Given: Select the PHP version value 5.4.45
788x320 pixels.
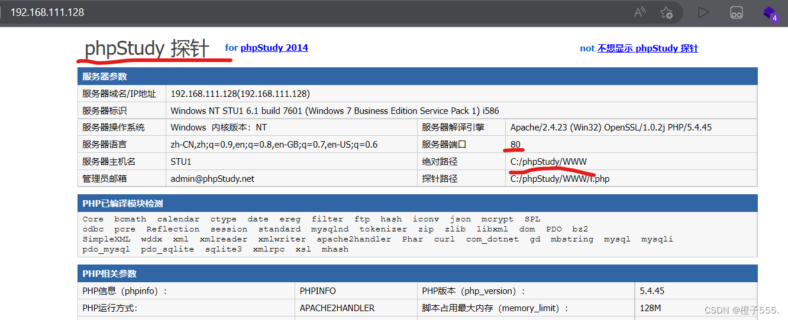Looking at the screenshot, I should coord(652,291).
